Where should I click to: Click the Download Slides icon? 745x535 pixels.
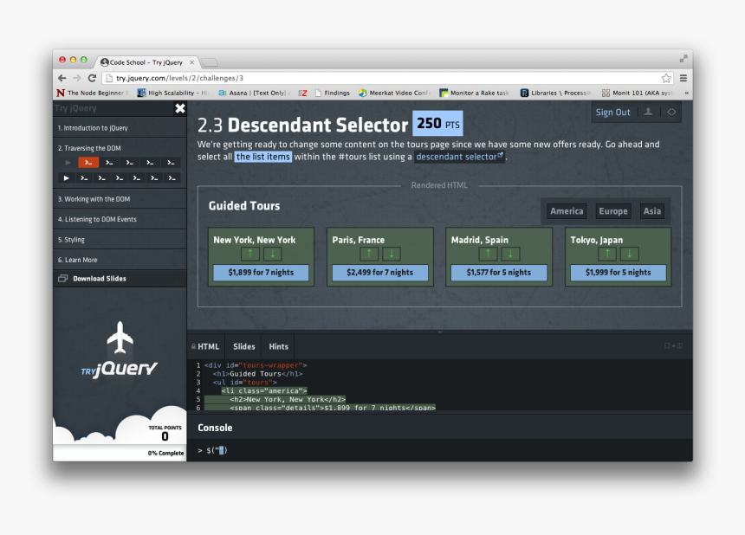tap(62, 279)
